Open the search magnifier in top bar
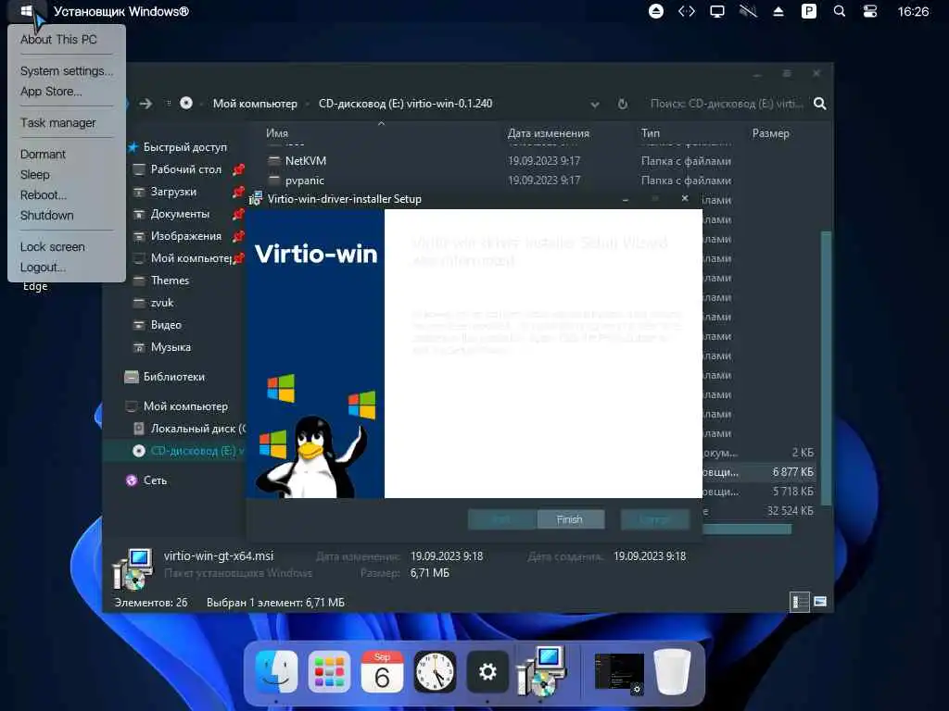Screen dimensions: 949x711 coord(840,11)
